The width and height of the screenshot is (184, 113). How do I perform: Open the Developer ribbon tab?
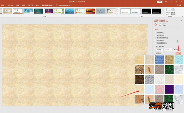tap(30, 6)
